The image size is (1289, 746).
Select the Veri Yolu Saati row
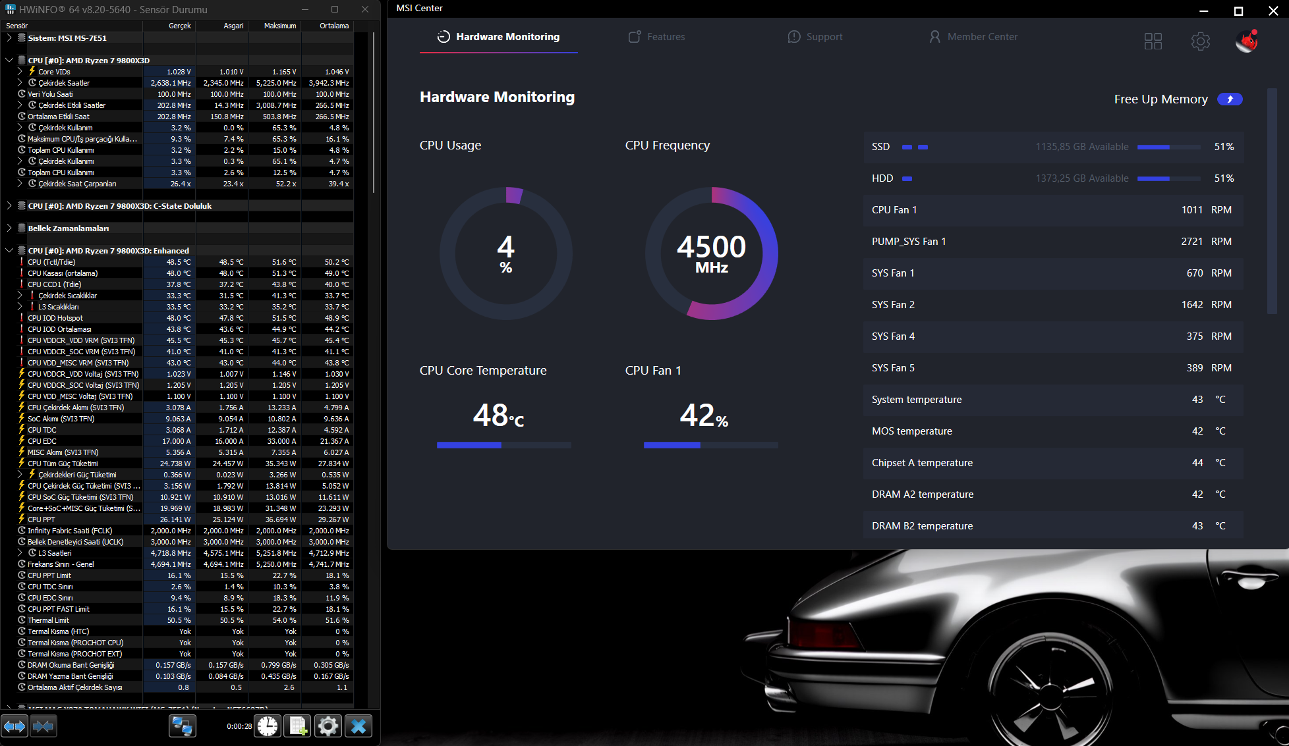[177, 93]
